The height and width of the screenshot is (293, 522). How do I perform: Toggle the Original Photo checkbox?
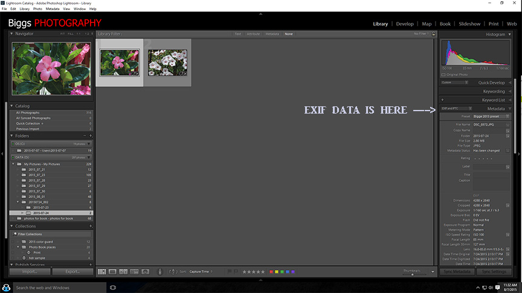[x=443, y=74]
